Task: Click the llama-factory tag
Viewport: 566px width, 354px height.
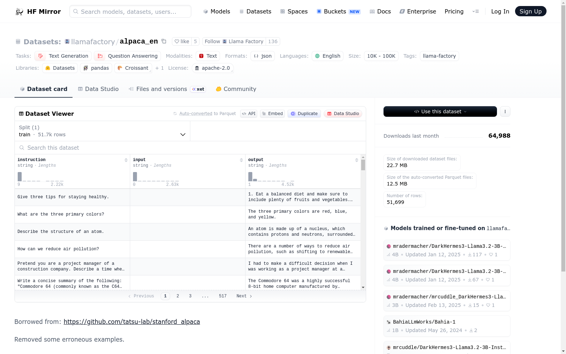Action: pos(439,56)
